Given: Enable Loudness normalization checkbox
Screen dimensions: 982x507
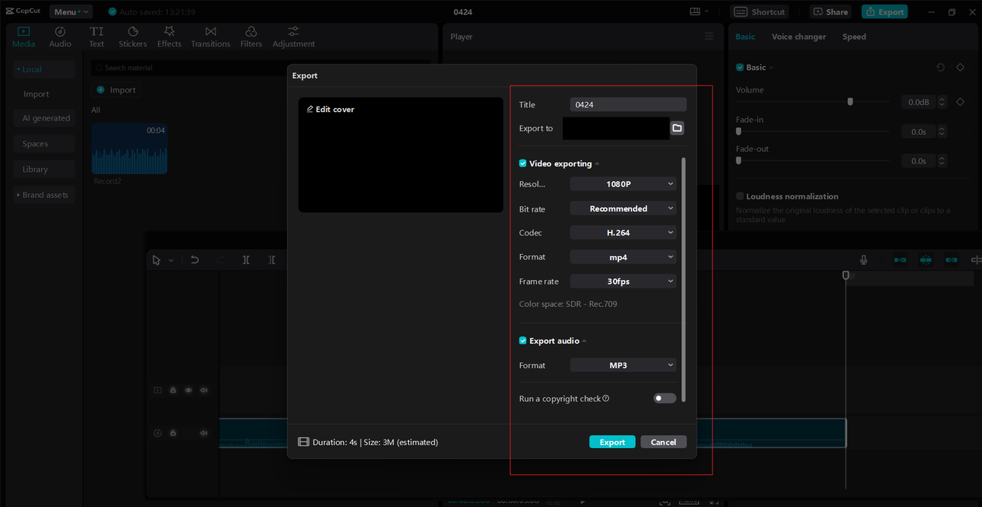Looking at the screenshot, I should [740, 196].
